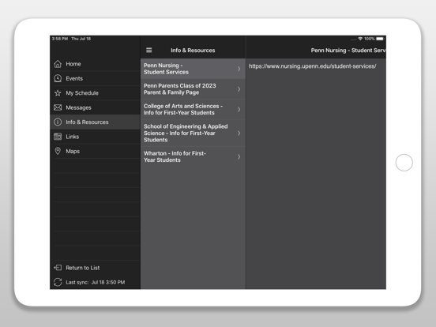Viewport: 436px width, 327px height.
Task: Select Wharton - Info for First-Year Students row
Action: pyautogui.click(x=193, y=156)
